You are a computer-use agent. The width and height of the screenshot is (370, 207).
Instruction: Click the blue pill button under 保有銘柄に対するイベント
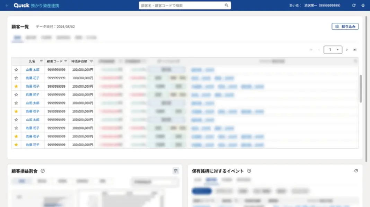click(x=202, y=191)
